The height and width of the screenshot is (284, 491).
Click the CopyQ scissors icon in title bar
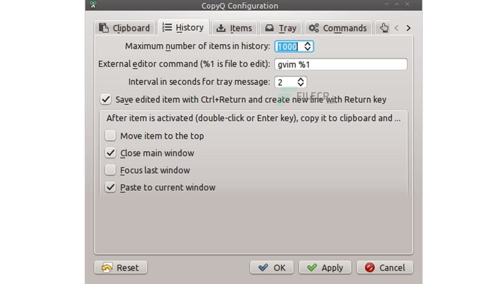[93, 4]
